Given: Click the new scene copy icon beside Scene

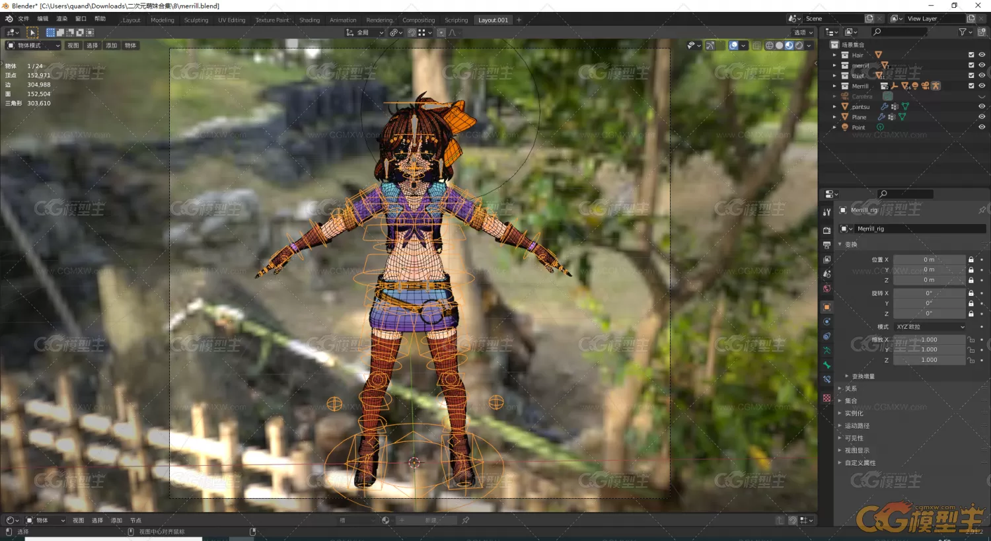Looking at the screenshot, I should point(869,18).
